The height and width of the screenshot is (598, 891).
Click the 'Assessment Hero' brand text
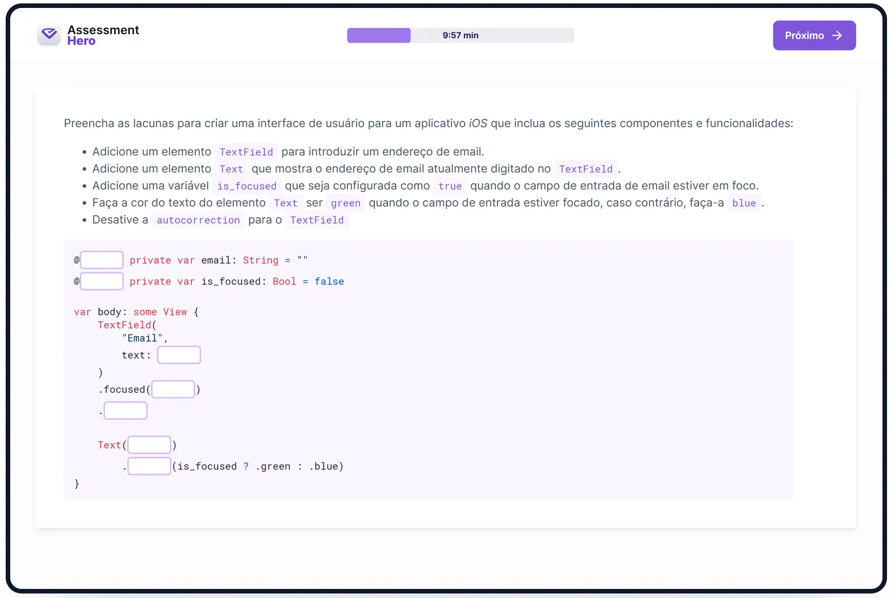point(103,35)
